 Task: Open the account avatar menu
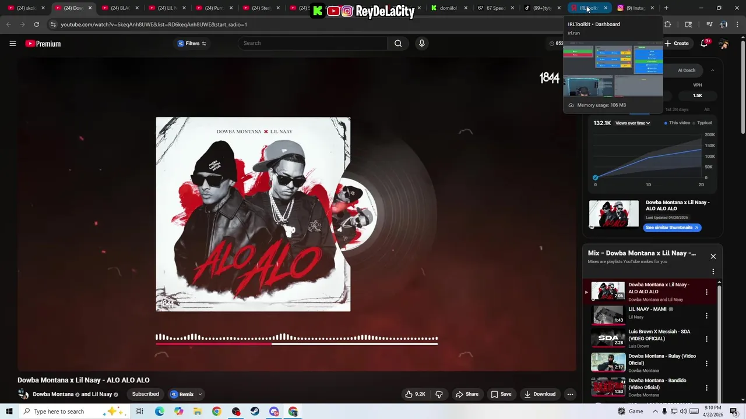click(x=723, y=44)
